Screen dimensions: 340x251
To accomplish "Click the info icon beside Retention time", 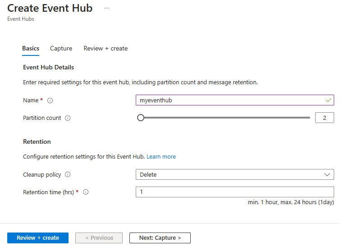I will point(86,192).
